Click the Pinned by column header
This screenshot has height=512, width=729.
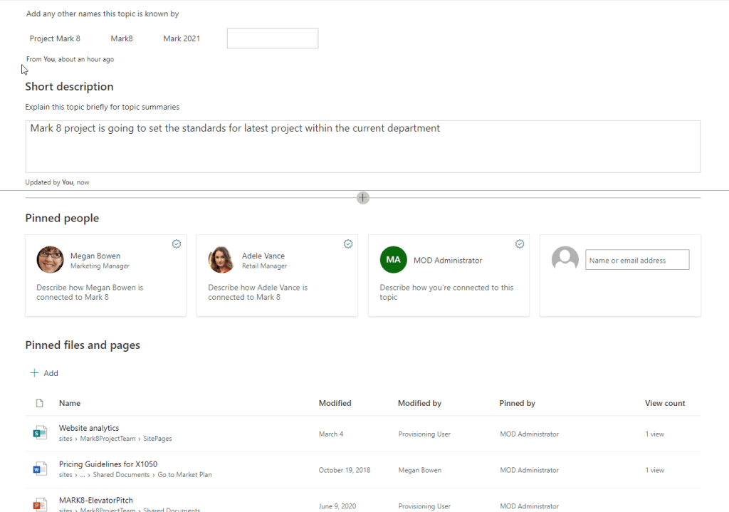click(x=517, y=403)
